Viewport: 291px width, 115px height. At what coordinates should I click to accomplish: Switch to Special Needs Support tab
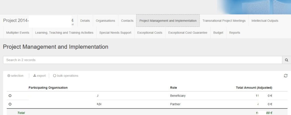tap(115, 33)
